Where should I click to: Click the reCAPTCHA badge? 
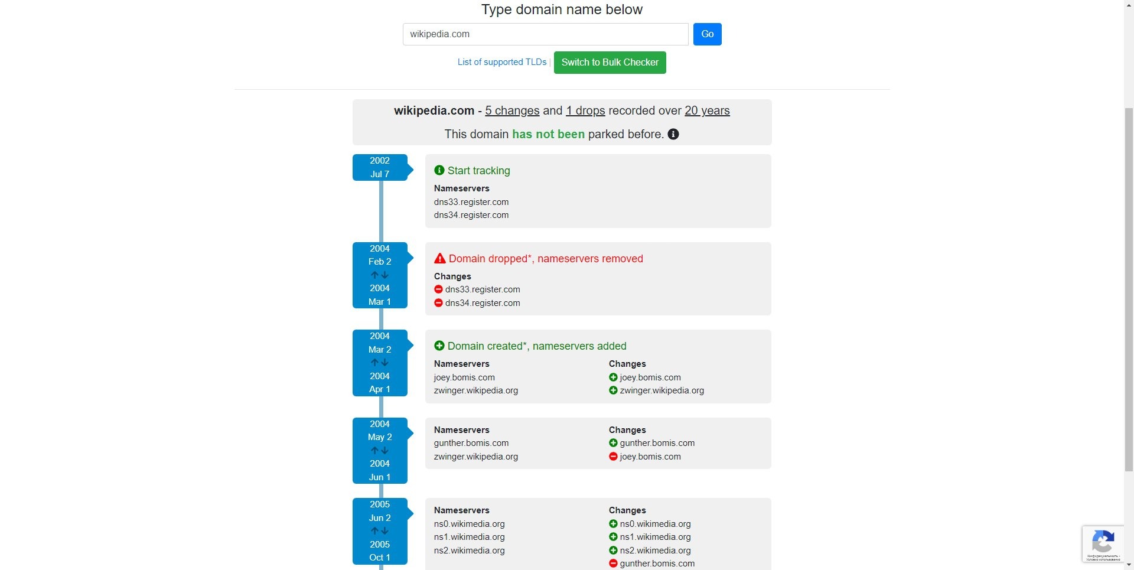1103,543
